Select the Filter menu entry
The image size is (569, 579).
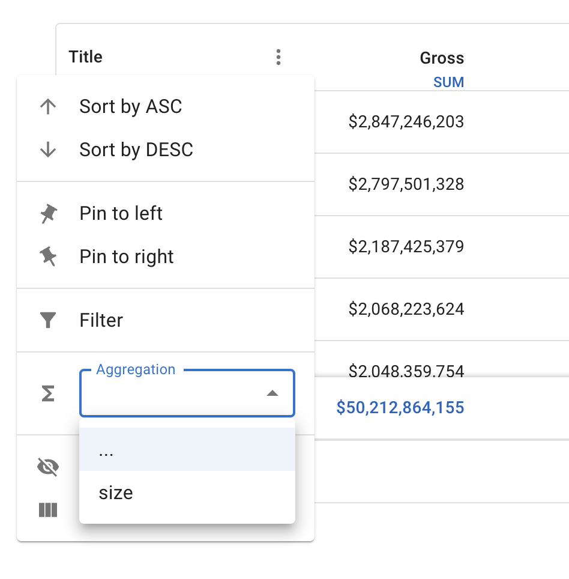[x=101, y=320]
